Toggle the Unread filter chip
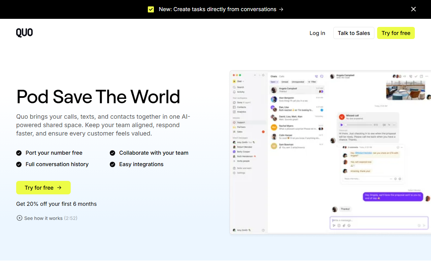 pos(285,82)
